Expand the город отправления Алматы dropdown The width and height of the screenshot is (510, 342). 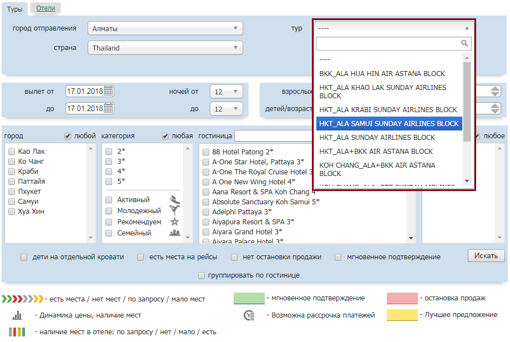pos(165,28)
